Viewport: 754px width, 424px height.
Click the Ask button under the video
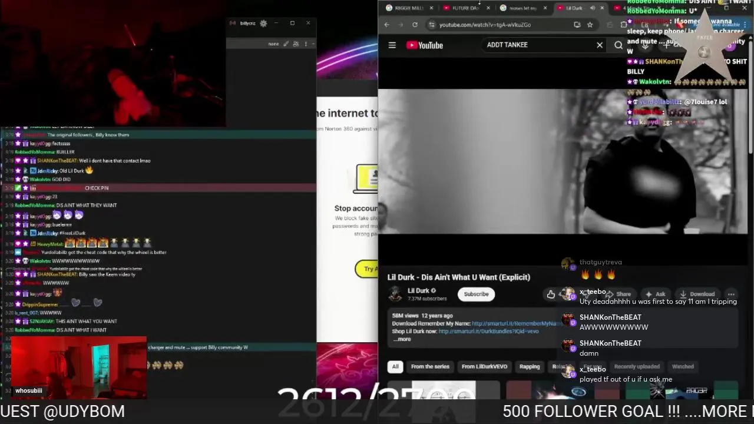point(656,294)
